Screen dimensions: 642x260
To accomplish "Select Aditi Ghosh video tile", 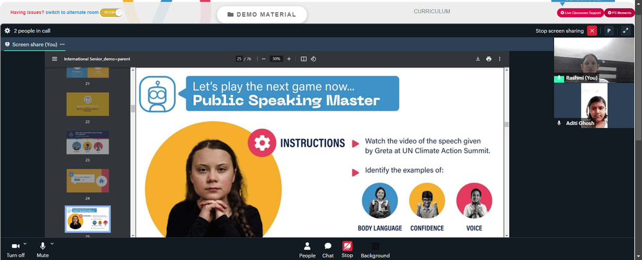I will (594, 105).
